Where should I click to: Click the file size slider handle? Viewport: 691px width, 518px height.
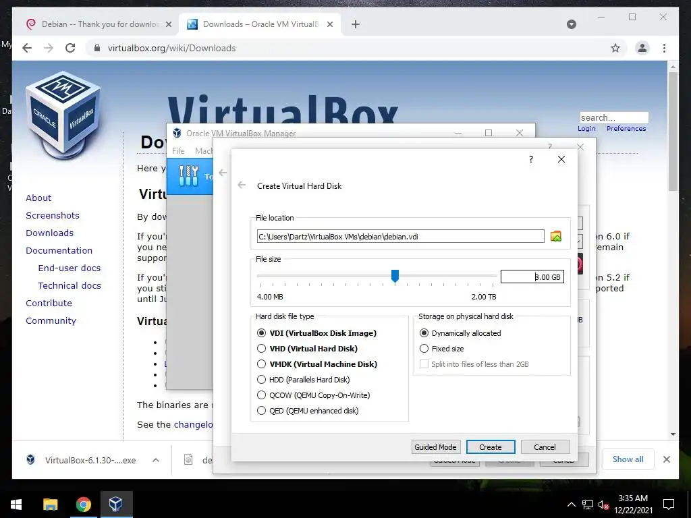pyautogui.click(x=395, y=276)
